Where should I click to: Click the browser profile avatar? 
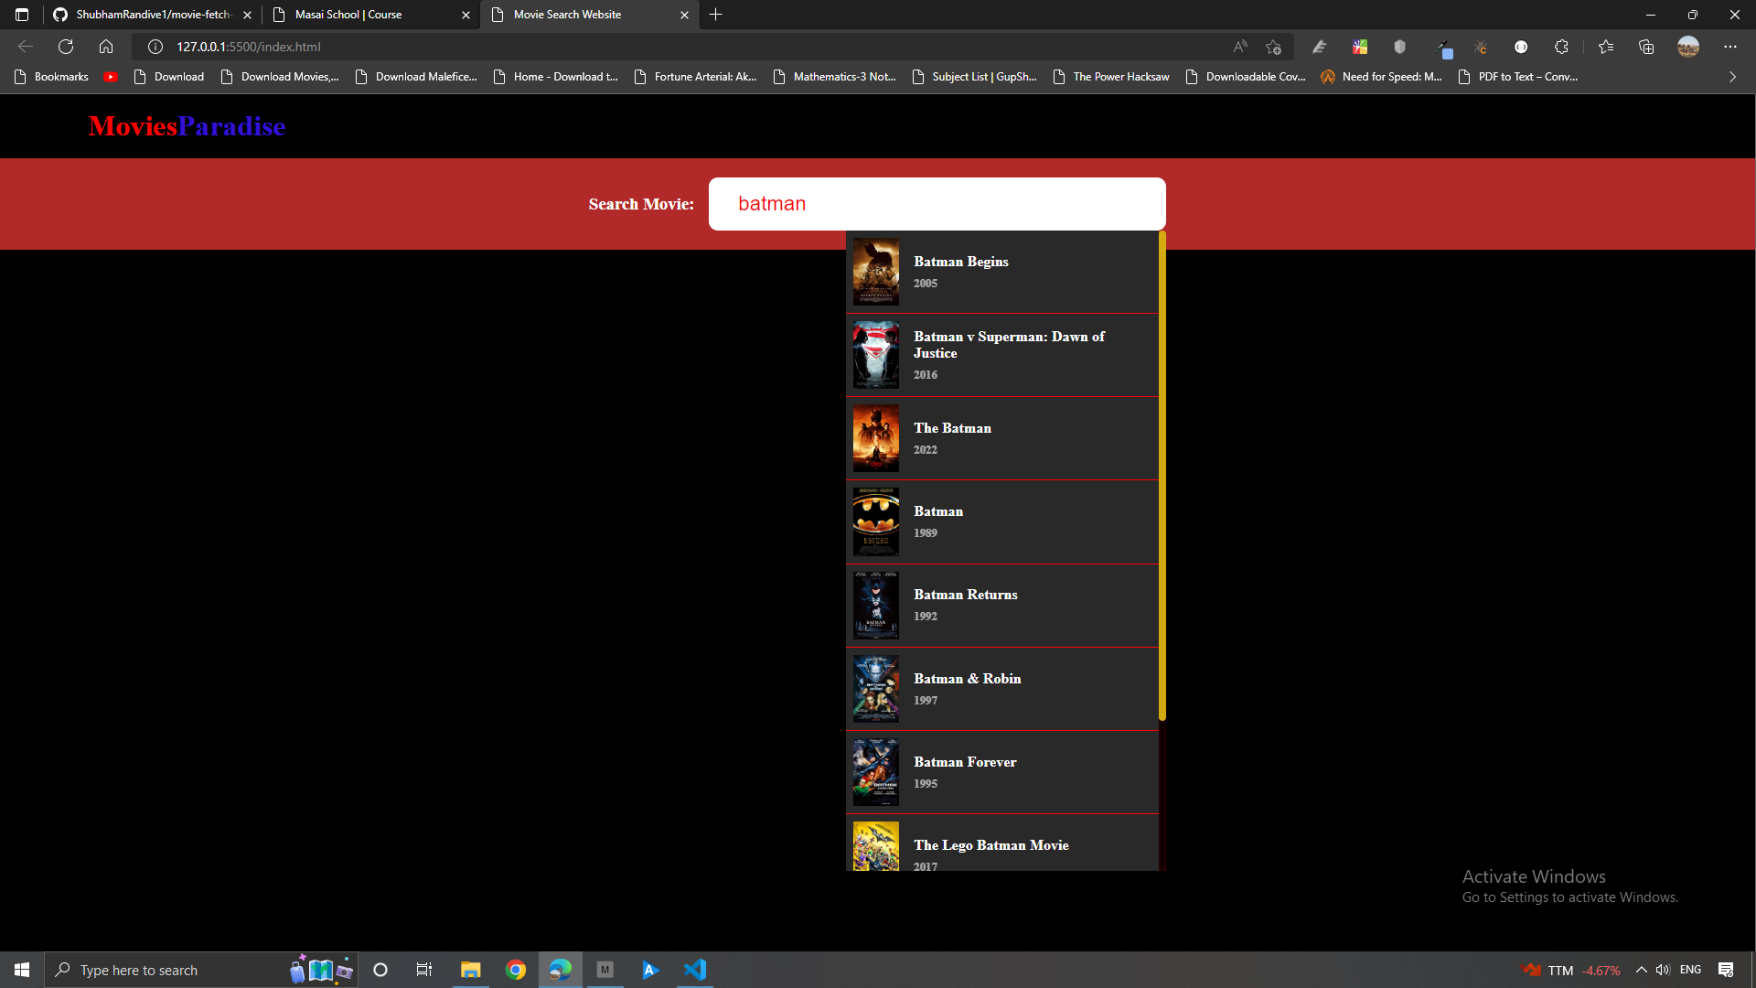click(1688, 46)
